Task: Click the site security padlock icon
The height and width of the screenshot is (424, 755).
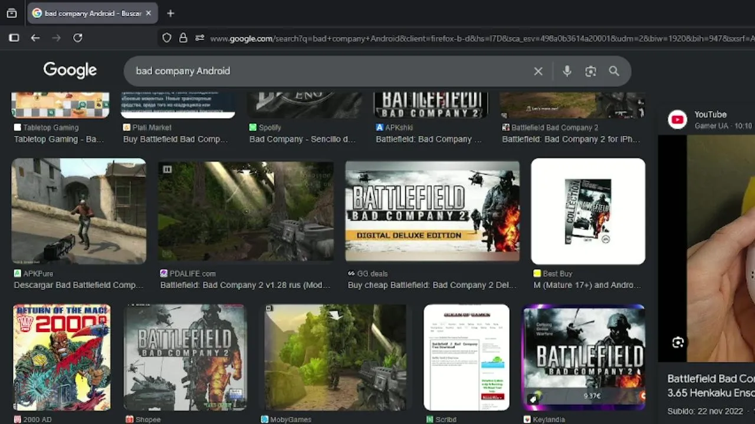Action: coord(183,38)
